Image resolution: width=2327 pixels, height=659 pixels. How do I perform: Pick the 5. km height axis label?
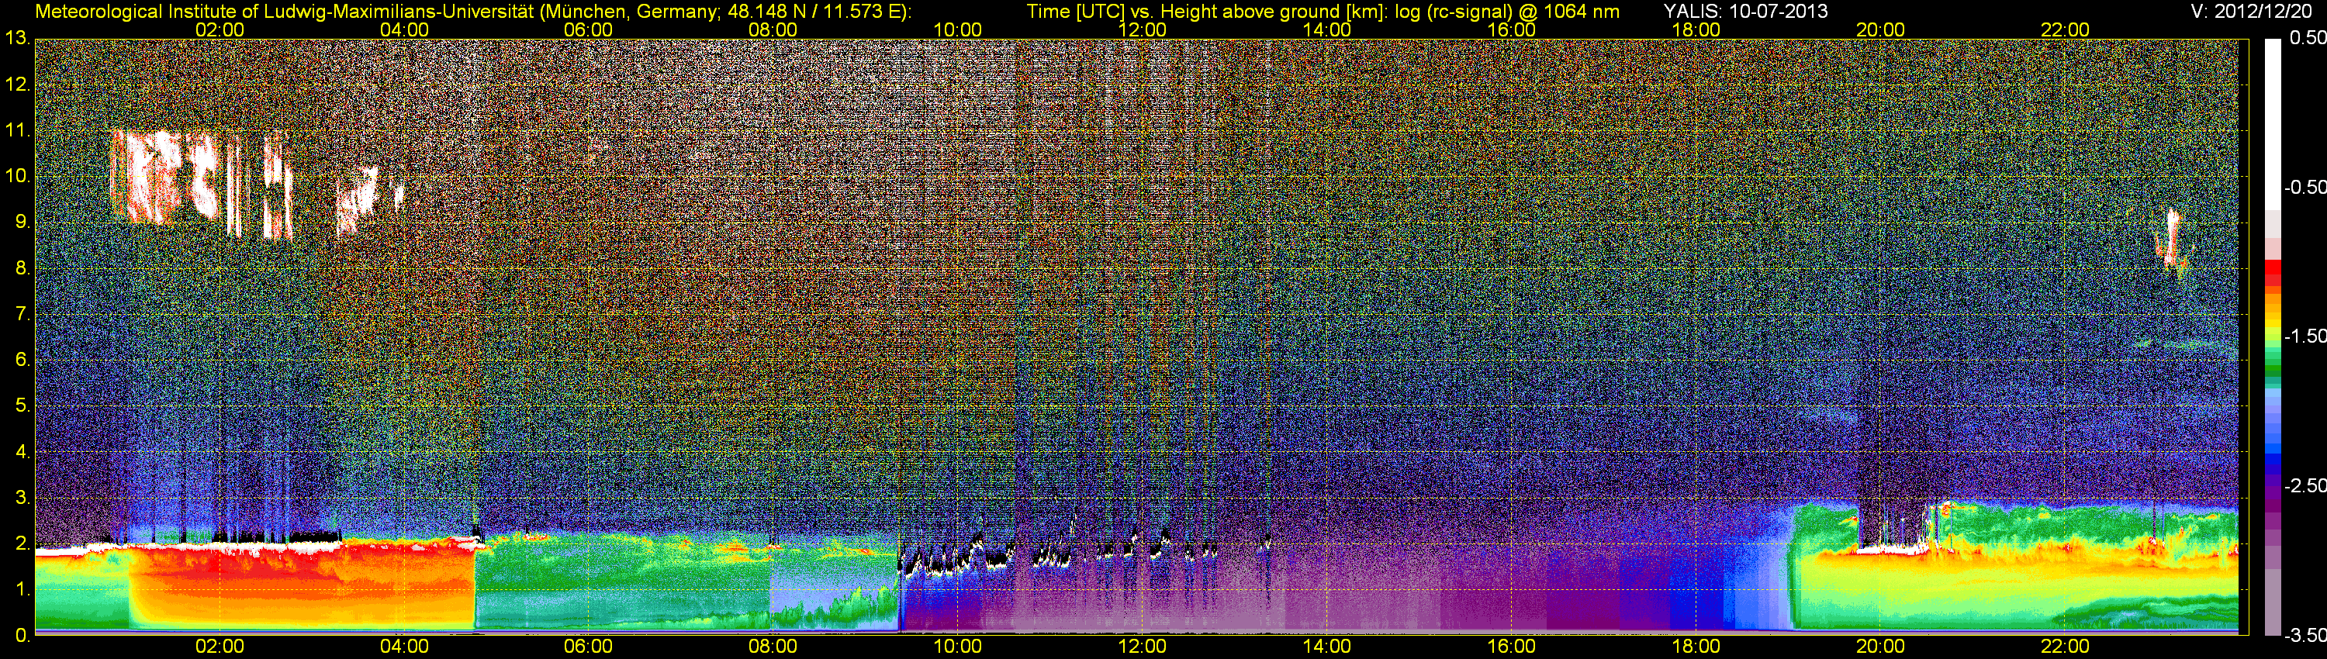[22, 406]
